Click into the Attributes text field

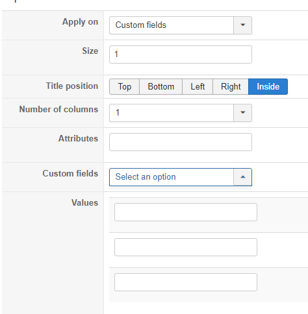pyautogui.click(x=181, y=142)
